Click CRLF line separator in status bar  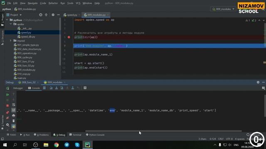coord(221,139)
